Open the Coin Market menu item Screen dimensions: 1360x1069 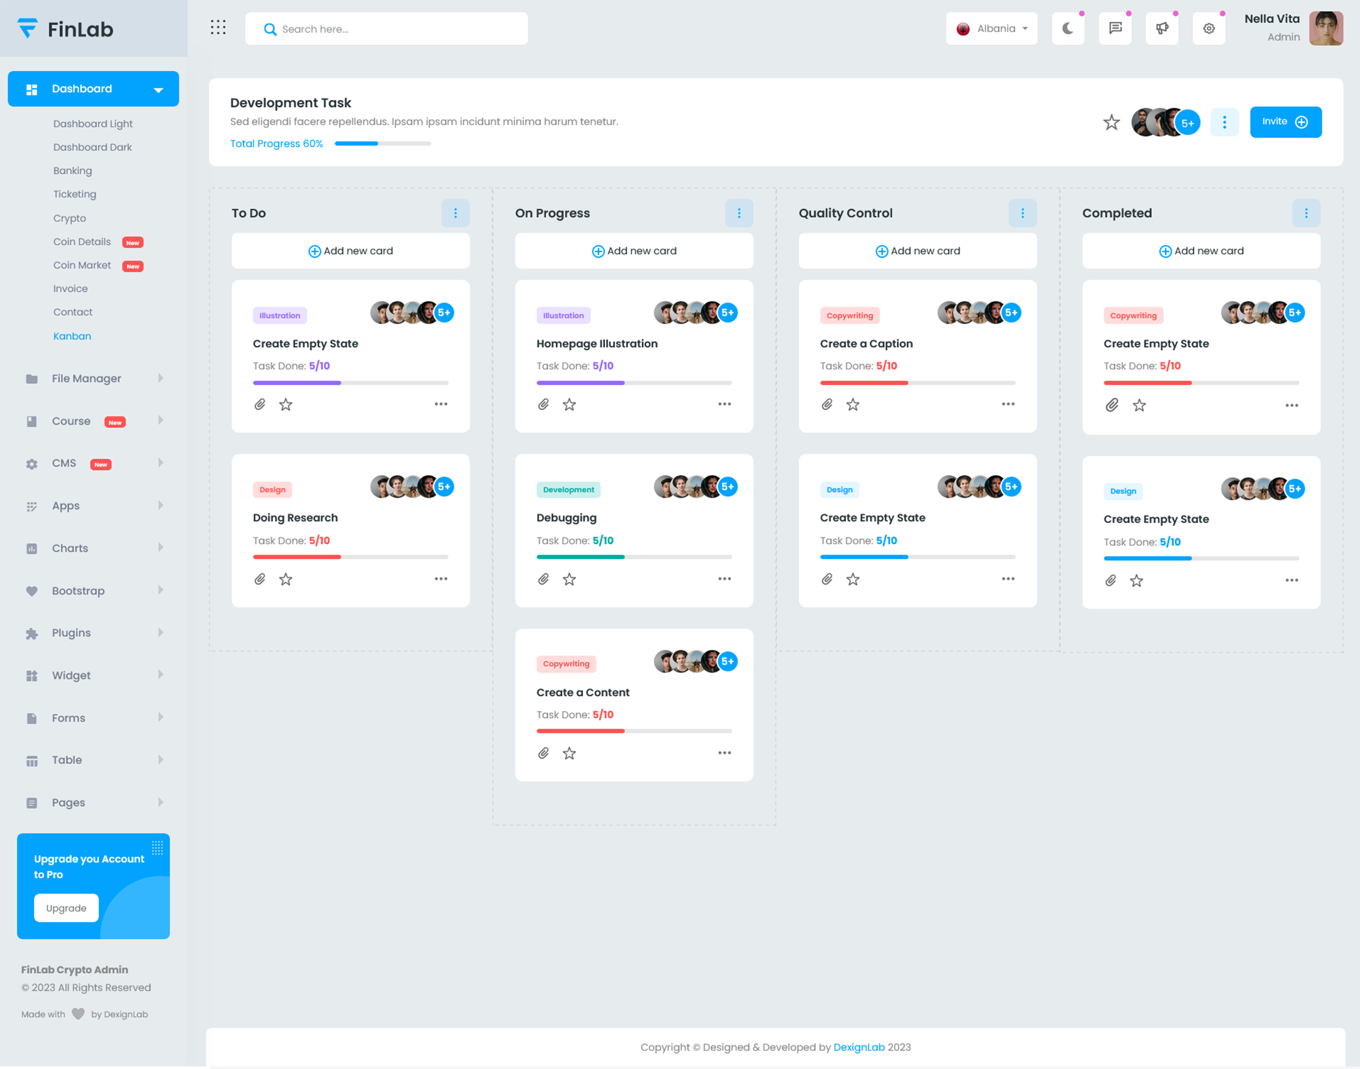pos(82,265)
